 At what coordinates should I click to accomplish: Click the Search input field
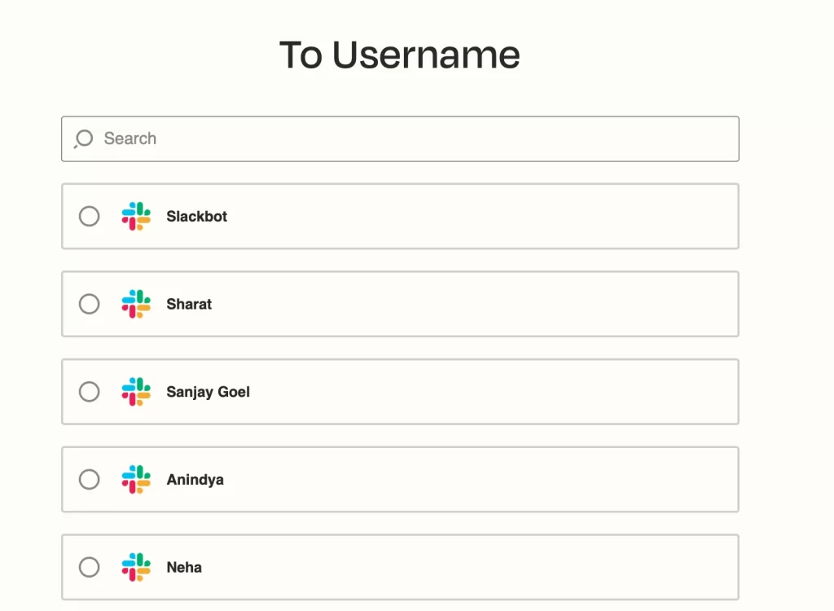coord(400,139)
